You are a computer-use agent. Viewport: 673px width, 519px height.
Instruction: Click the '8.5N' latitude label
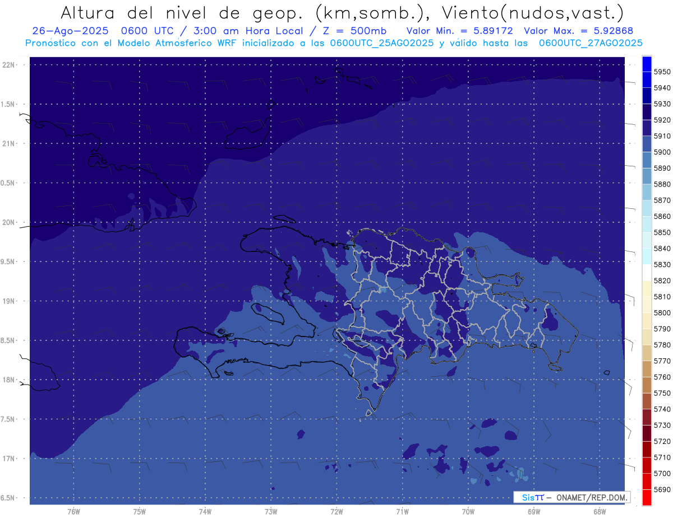tap(8, 340)
